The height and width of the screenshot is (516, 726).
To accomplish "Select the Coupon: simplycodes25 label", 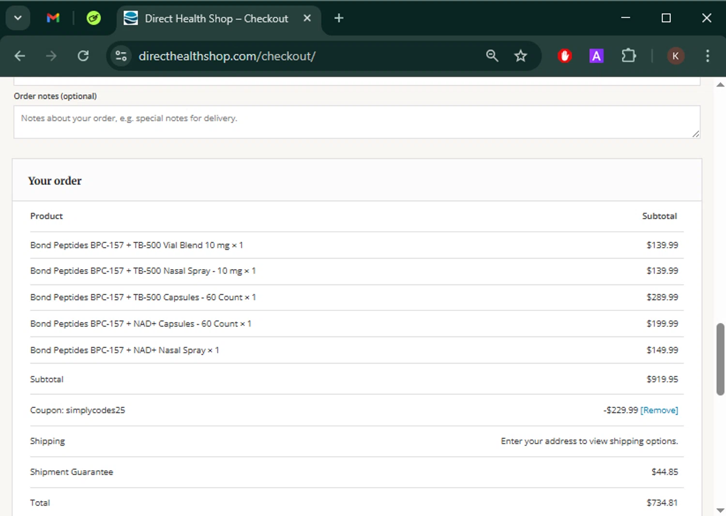I will (x=77, y=410).
